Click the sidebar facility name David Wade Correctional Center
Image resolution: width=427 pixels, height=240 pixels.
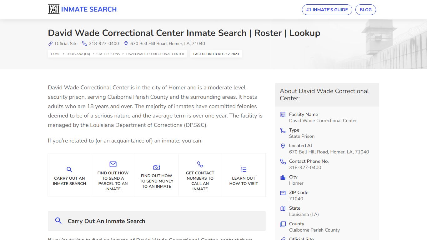pos(323,121)
